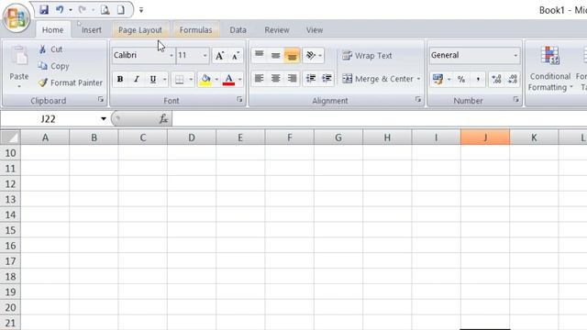Toggle Middle Align

click(275, 55)
